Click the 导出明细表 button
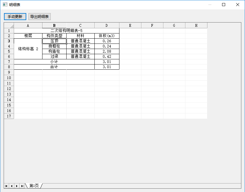Viewport: 245px width, 192px height. click(39, 16)
